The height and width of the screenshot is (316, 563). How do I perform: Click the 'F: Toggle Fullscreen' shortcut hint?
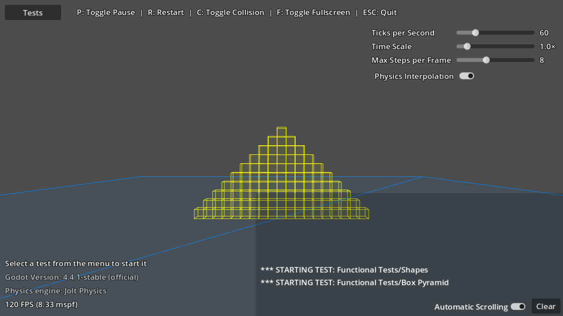313,12
